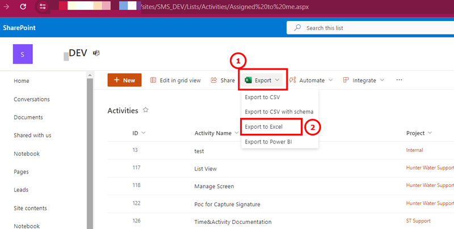
Task: Click ID value 13
Action: pos(135,150)
